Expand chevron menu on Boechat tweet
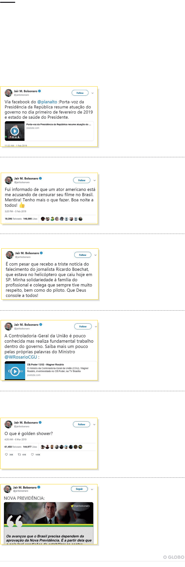Viewport: 185px width, 567px height. tap(95, 255)
